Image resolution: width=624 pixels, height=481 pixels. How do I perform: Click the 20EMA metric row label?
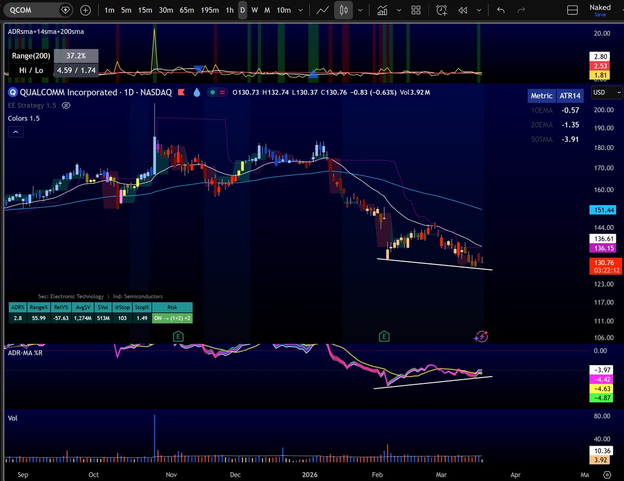pyautogui.click(x=541, y=125)
